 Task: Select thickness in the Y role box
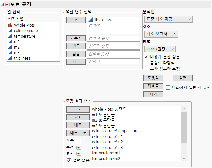point(103,20)
